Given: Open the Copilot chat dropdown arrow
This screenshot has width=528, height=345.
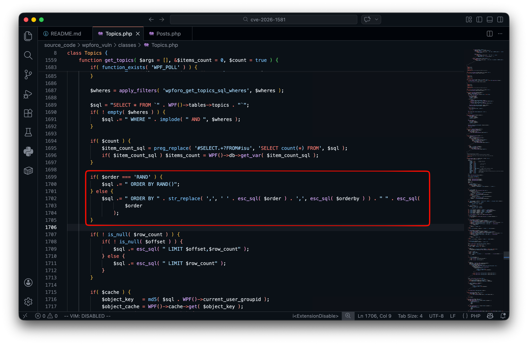Looking at the screenshot, I should click(x=377, y=19).
